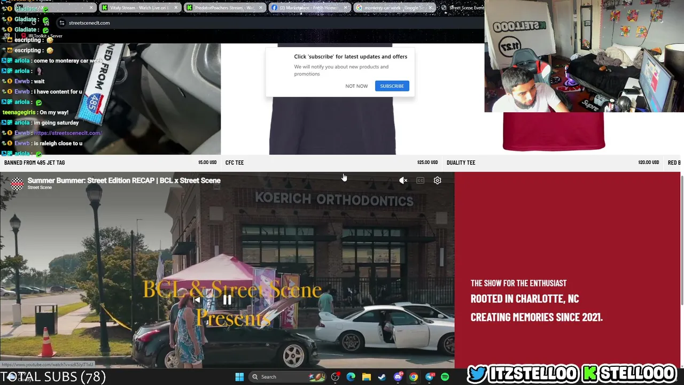Open the streetscenecIt.com link in chat

pos(68,133)
